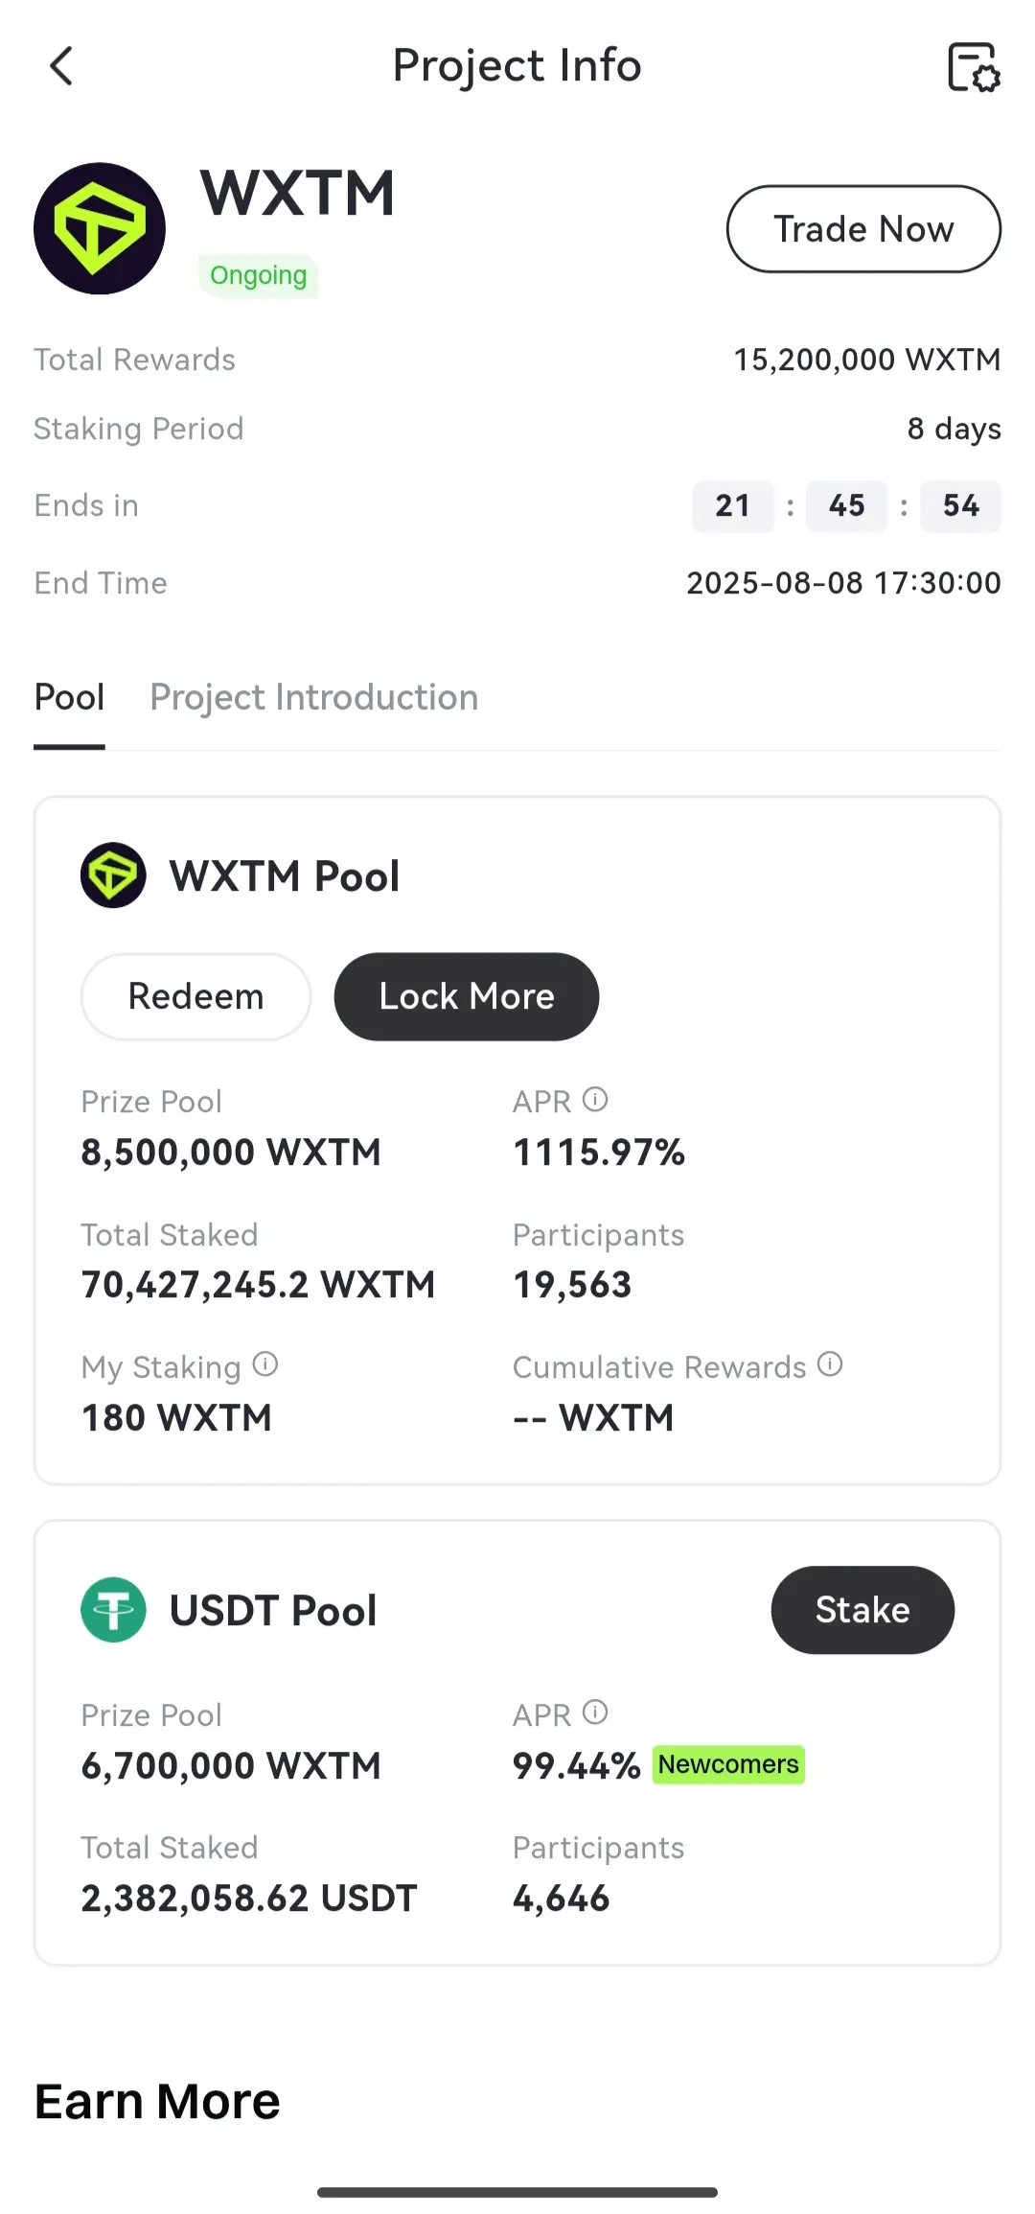This screenshot has width=1035, height=2214.
Task: Tap the large WXTM project logo
Action: tap(100, 228)
